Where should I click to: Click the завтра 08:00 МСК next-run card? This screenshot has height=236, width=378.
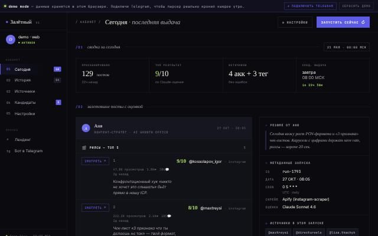tap(333, 75)
